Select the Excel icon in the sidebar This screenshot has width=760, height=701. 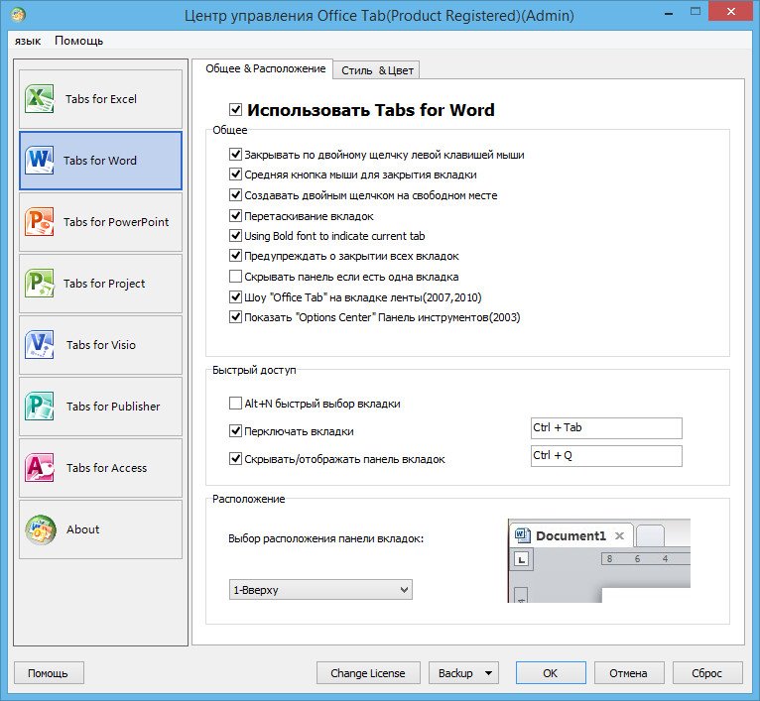point(39,98)
